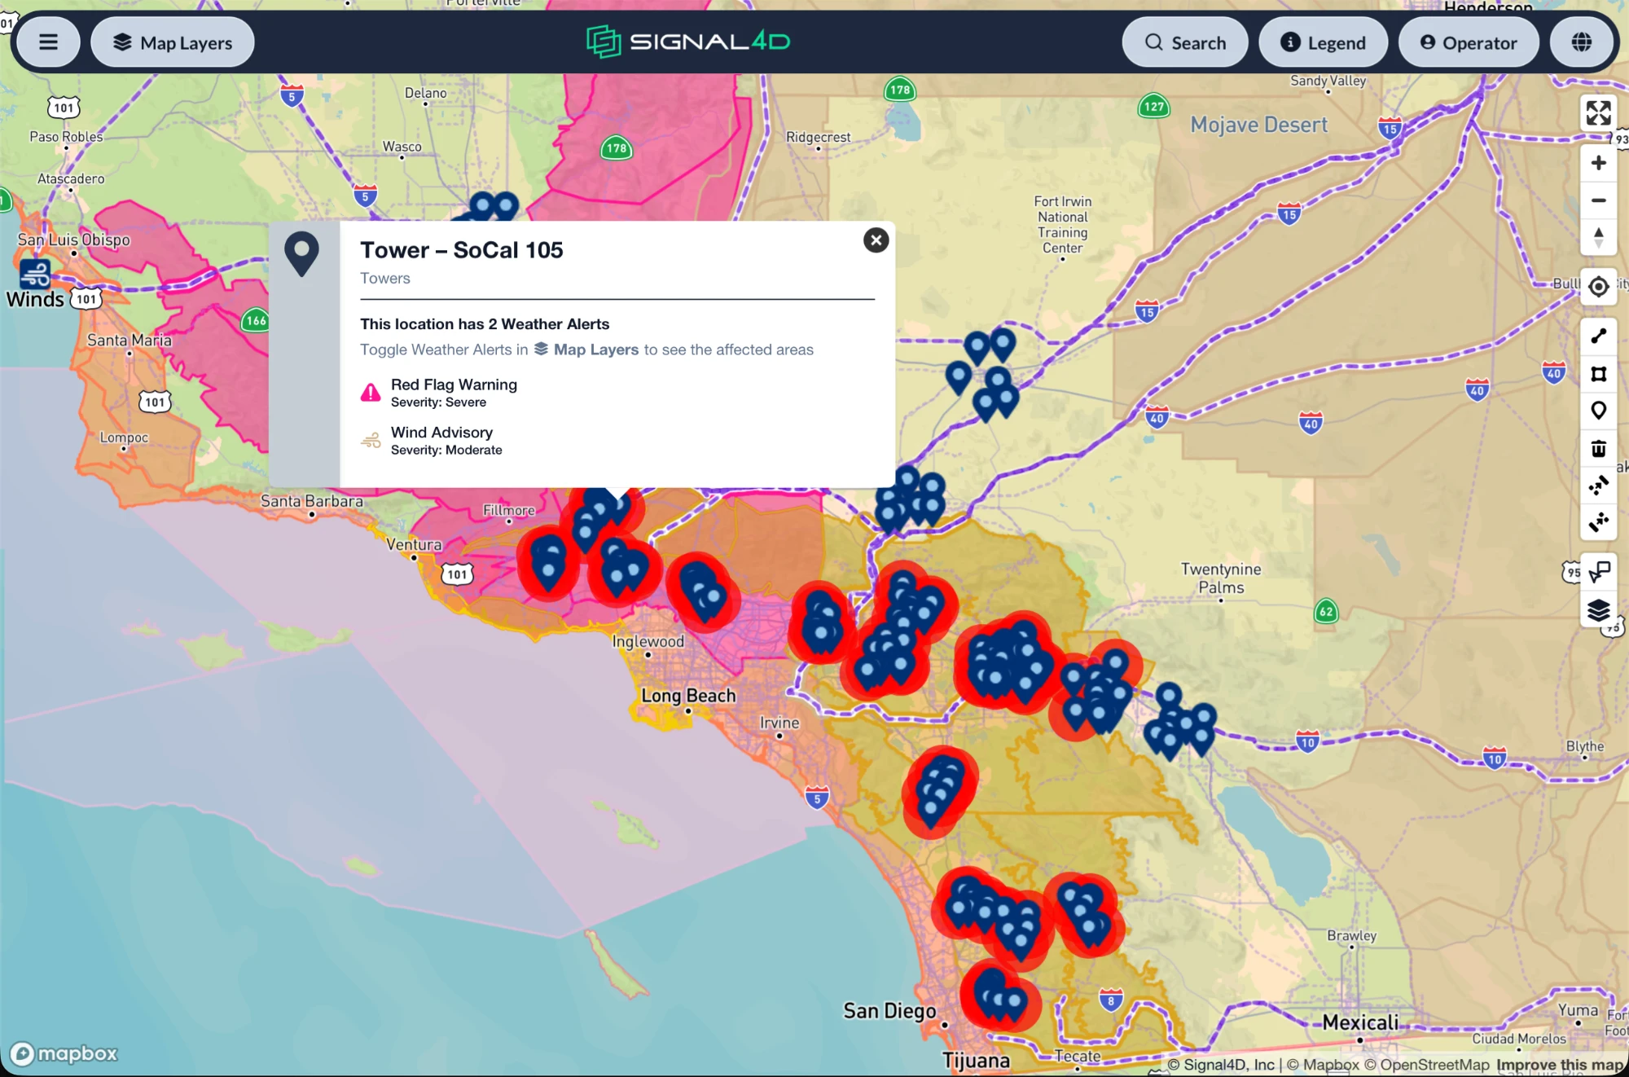The image size is (1629, 1077).
Task: Click the Mapbox logo
Action: [x=64, y=1053]
